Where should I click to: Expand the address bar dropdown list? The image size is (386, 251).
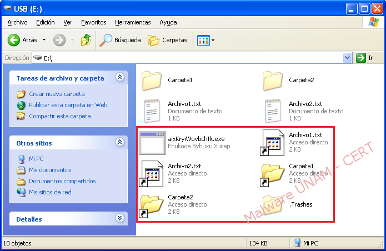tap(347, 58)
